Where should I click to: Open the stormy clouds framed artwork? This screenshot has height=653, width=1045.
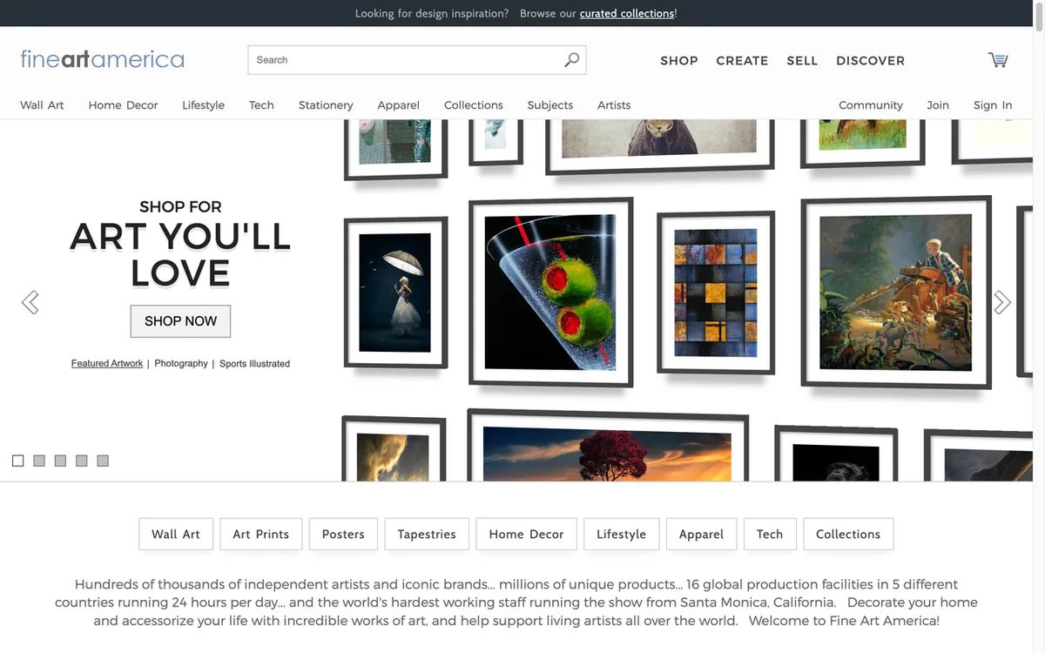(x=394, y=448)
